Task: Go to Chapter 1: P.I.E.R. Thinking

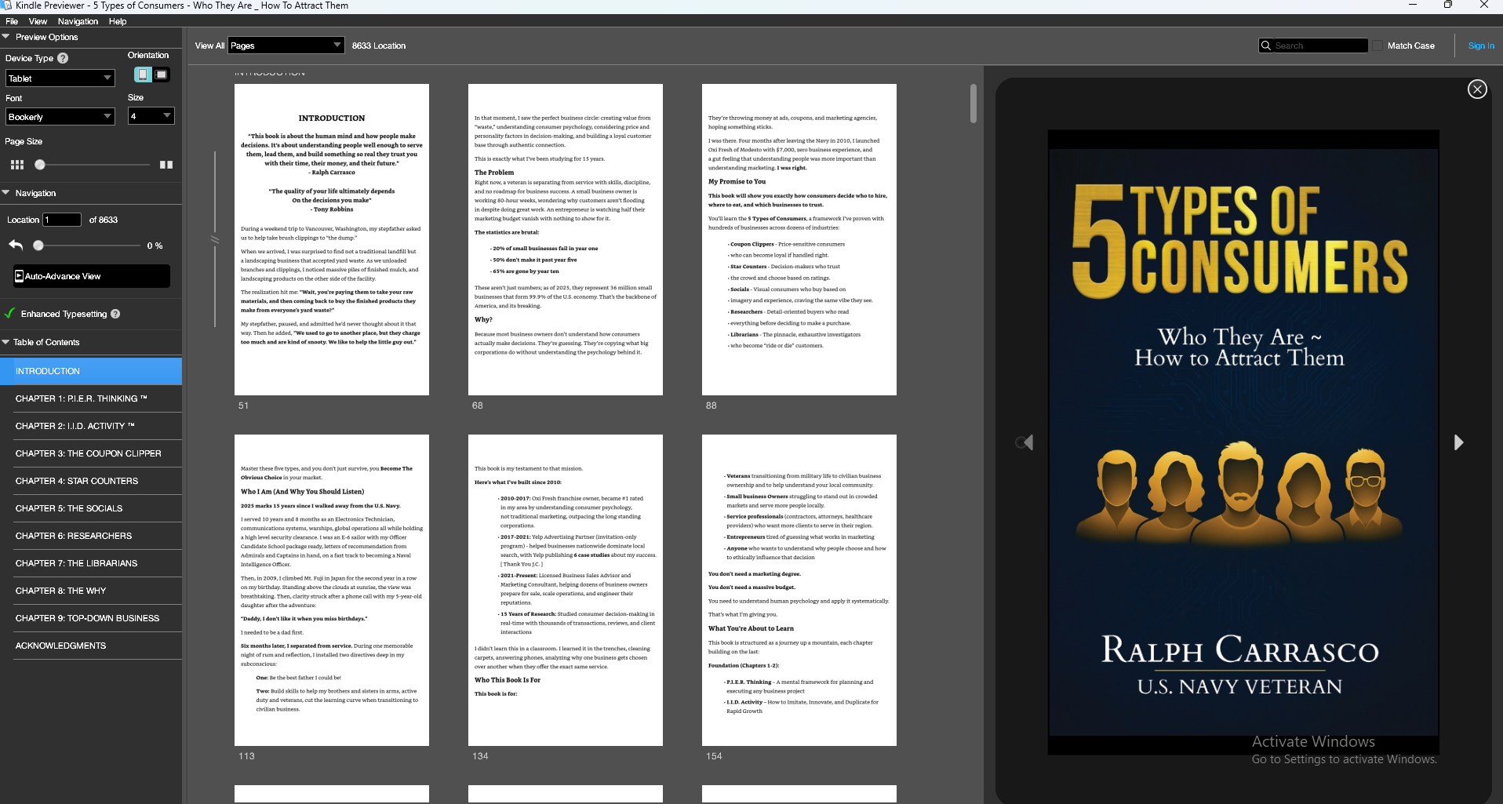Action: pyautogui.click(x=91, y=398)
